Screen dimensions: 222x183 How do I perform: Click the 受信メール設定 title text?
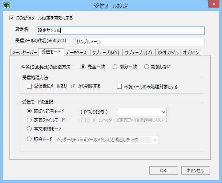point(111,6)
